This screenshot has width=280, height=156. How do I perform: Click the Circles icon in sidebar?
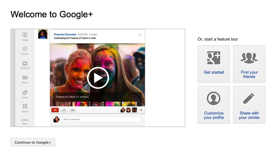click(25, 92)
